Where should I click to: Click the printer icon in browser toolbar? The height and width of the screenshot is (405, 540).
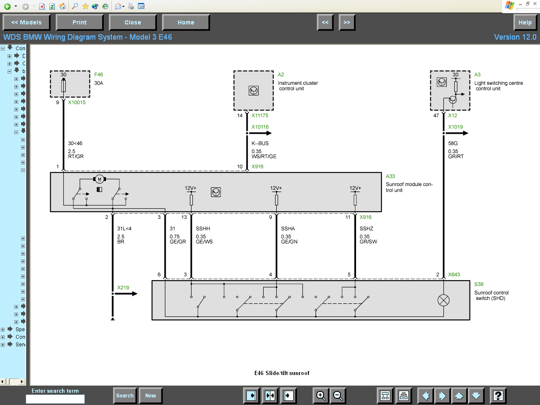131,6
